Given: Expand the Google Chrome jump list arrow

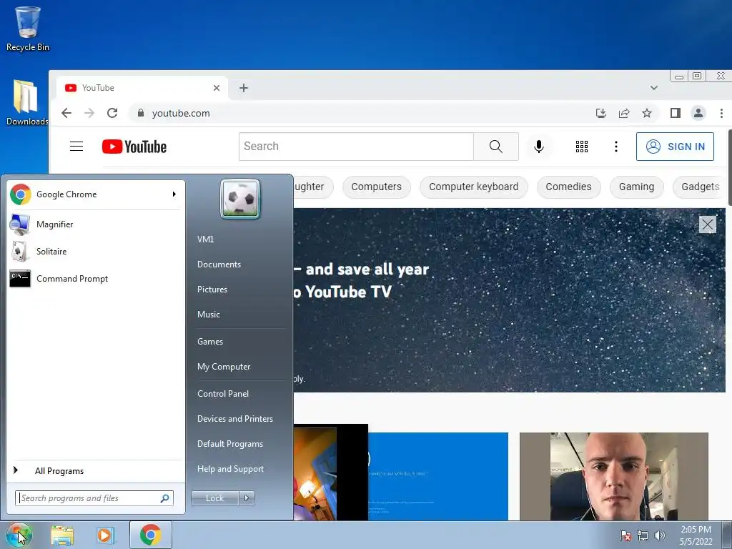Looking at the screenshot, I should tap(174, 194).
